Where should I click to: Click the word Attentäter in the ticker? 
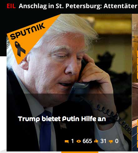pos(120,6)
